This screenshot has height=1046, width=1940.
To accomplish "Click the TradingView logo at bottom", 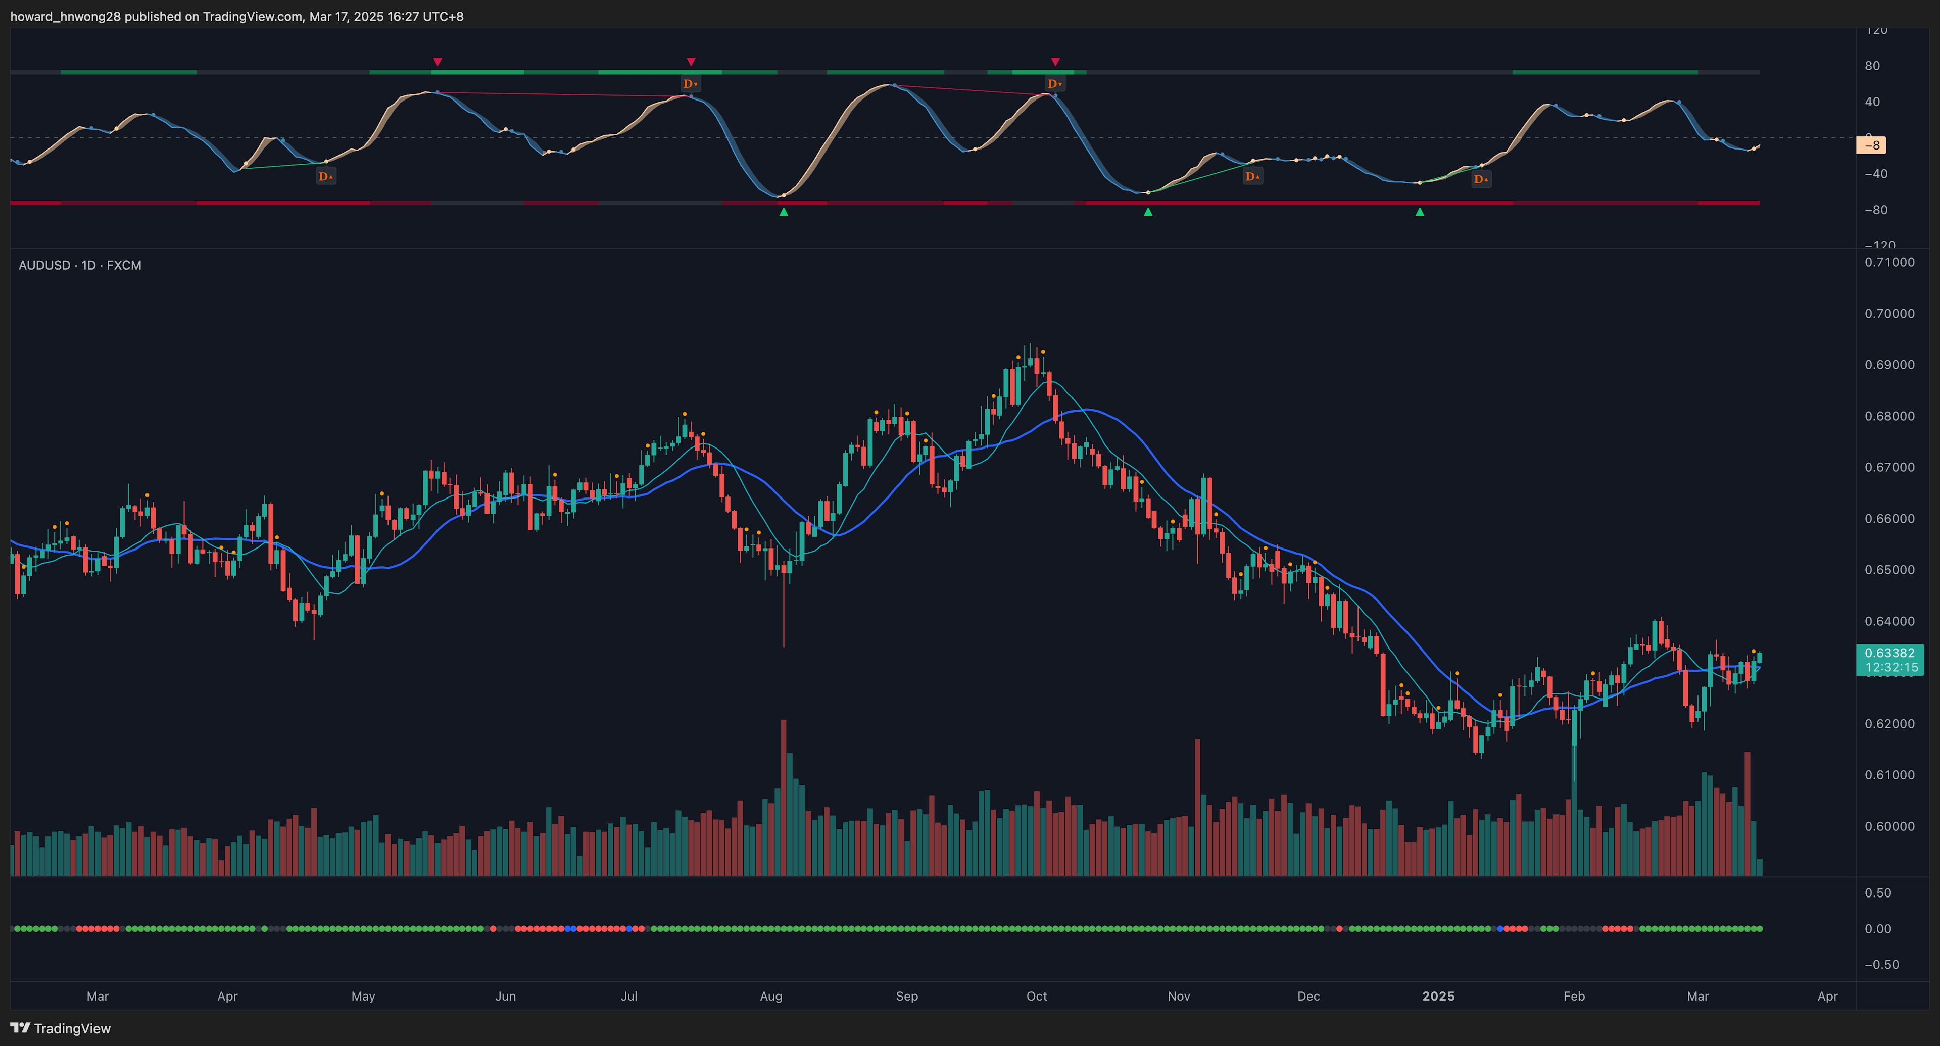I will pyautogui.click(x=60, y=1028).
